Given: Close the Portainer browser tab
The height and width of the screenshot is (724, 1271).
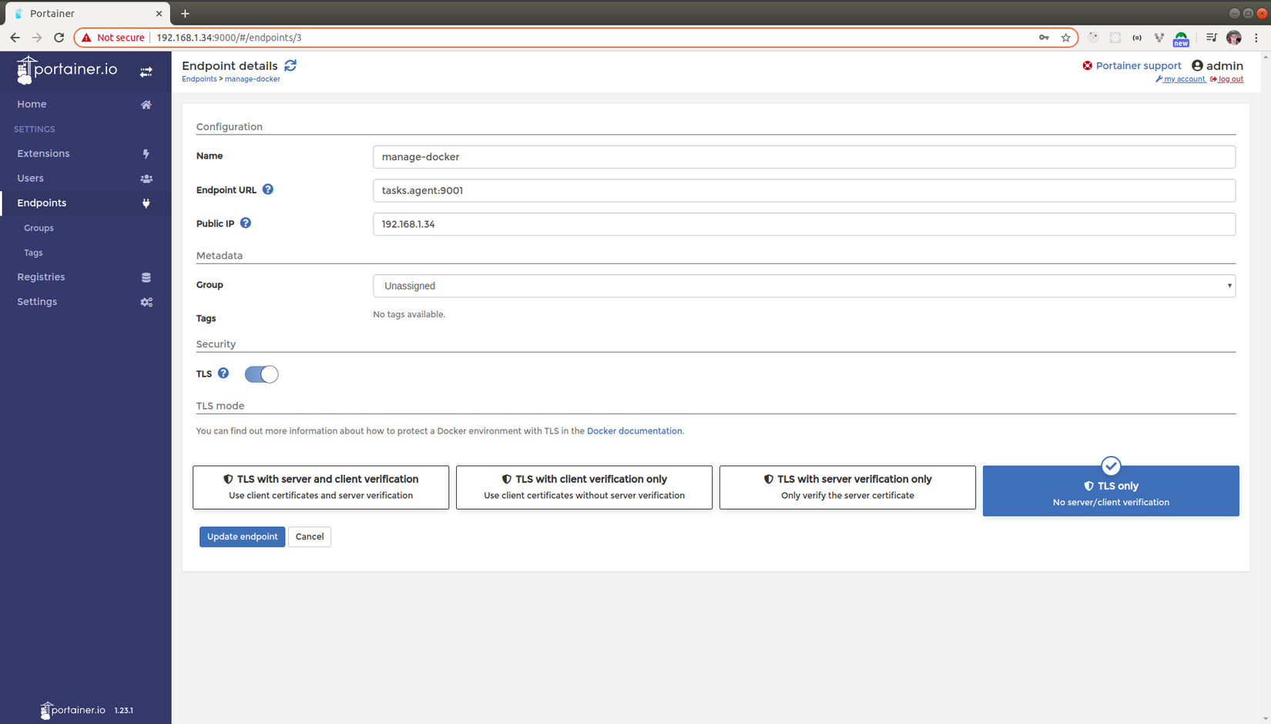Looking at the screenshot, I should tap(159, 13).
